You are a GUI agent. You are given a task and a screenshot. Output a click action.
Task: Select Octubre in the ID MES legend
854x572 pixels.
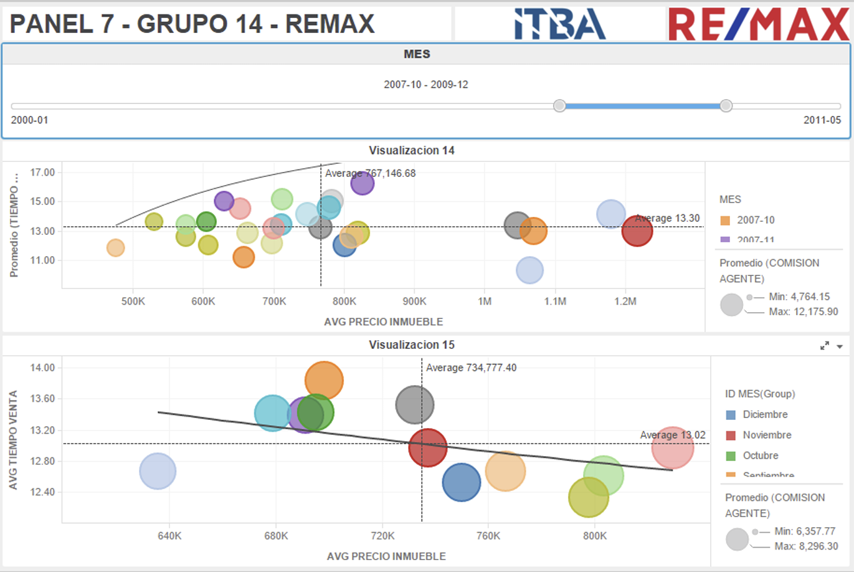point(760,455)
